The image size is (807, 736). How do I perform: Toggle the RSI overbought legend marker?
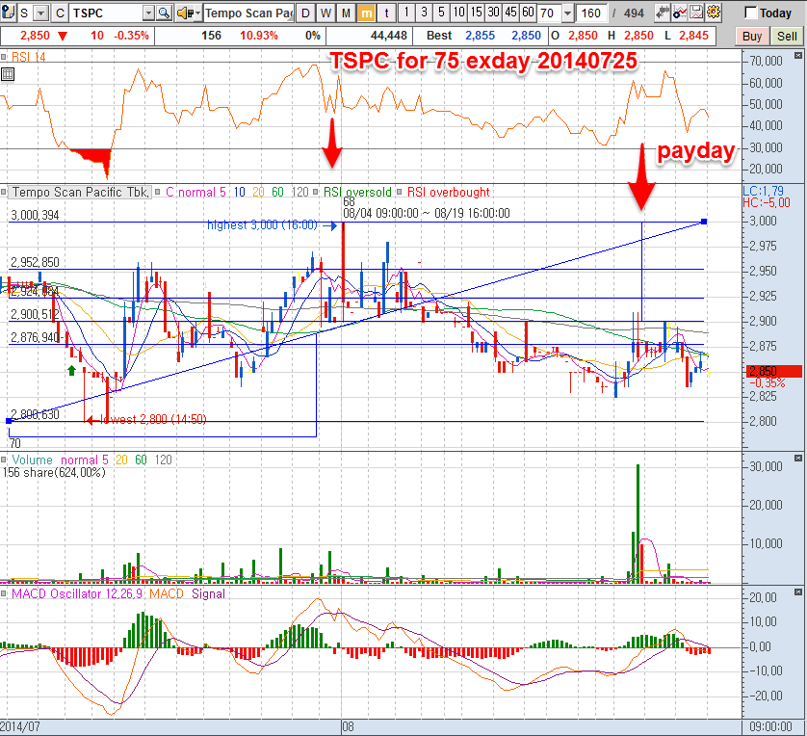(400, 192)
